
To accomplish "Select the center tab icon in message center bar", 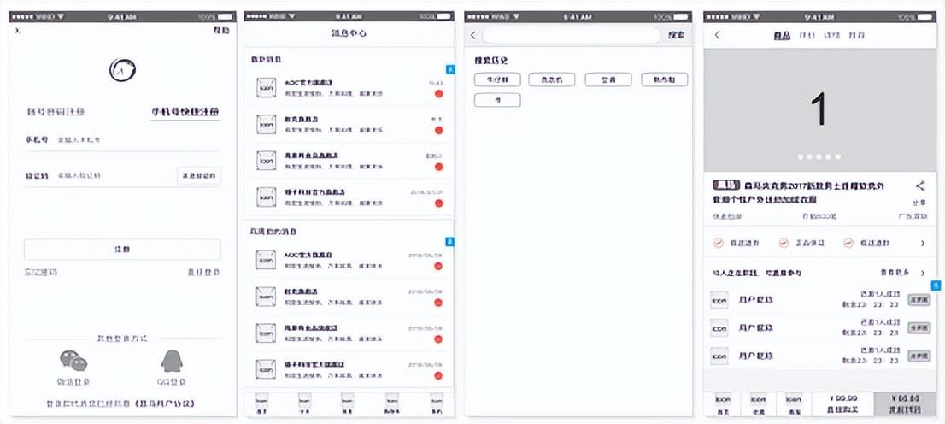I will coord(347,399).
